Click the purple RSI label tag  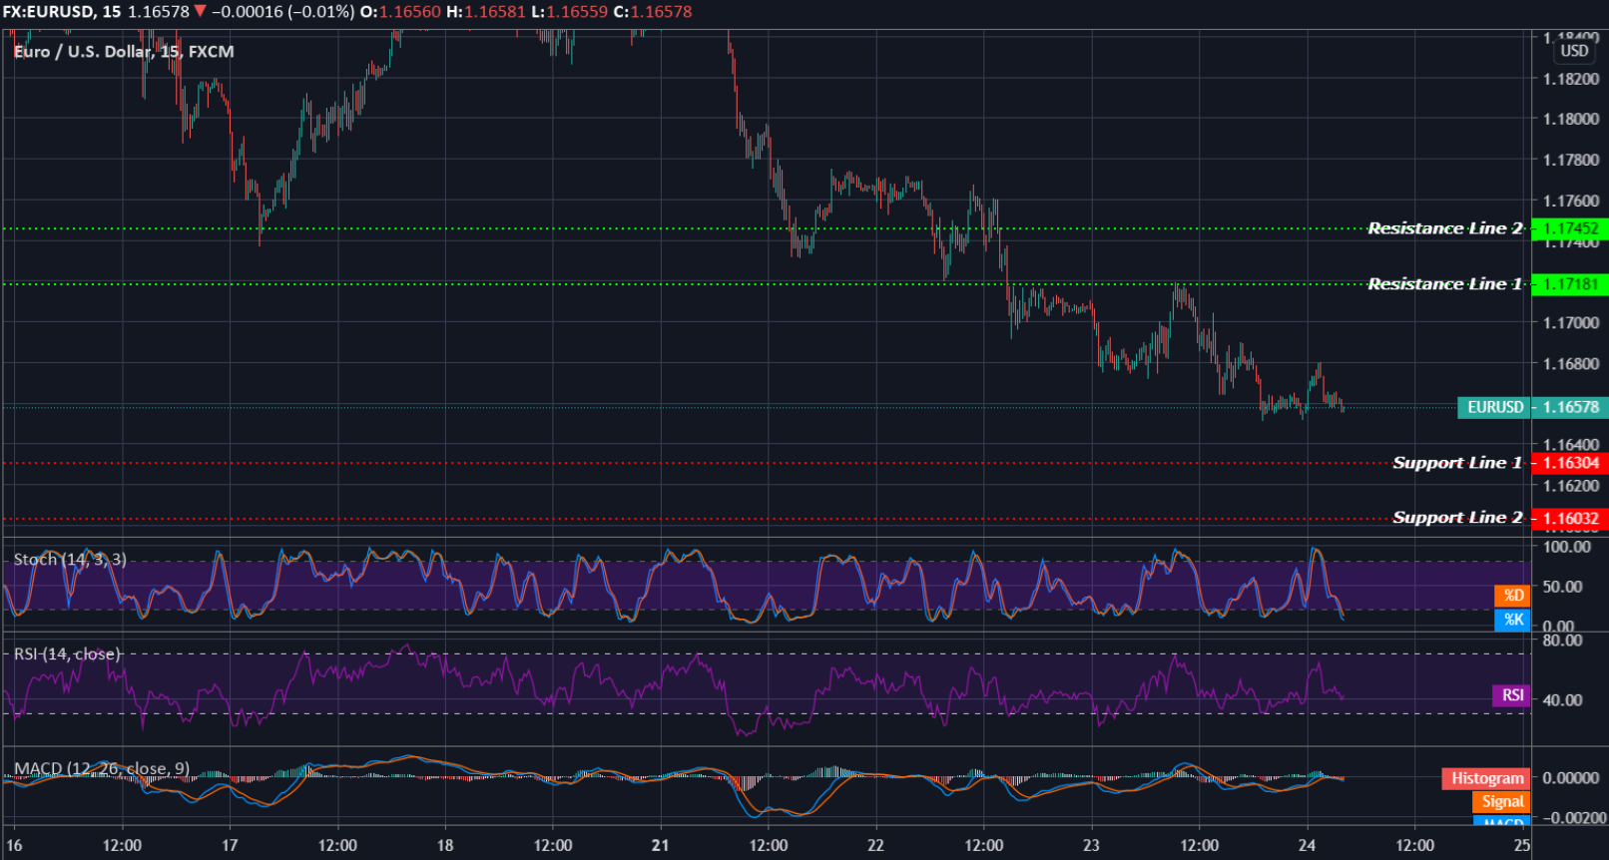[1512, 695]
